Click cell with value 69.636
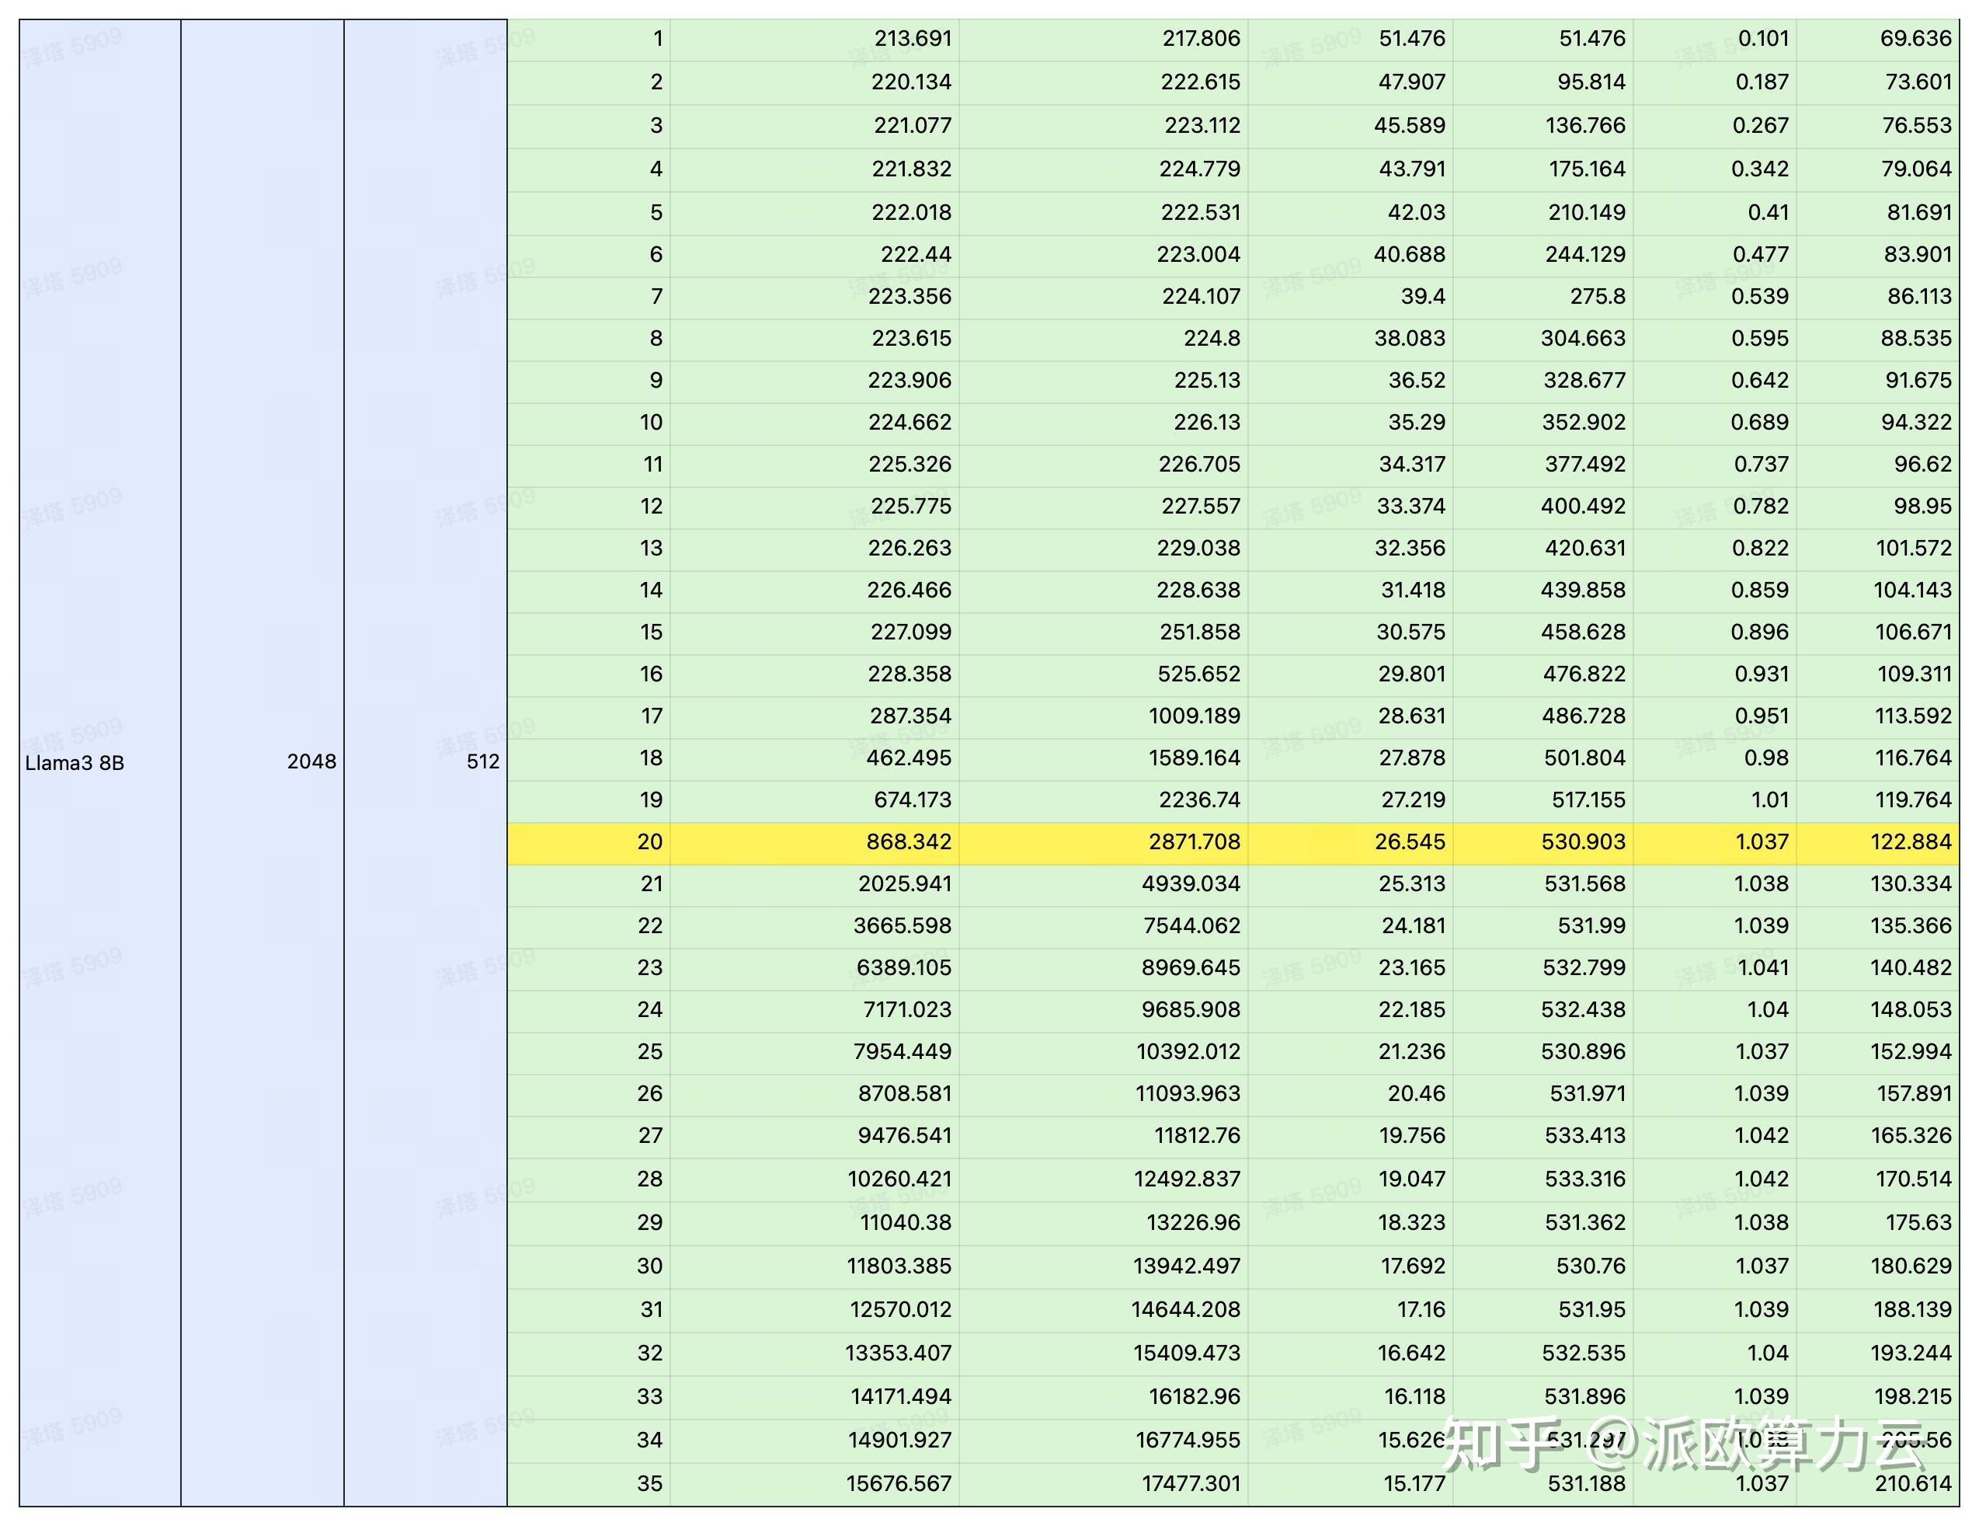 coord(1915,38)
